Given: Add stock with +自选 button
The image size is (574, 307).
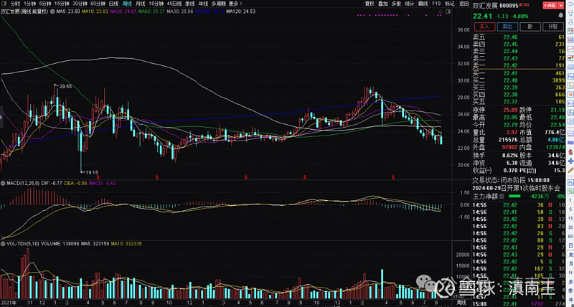Looking at the screenshot, I should 550,6.
